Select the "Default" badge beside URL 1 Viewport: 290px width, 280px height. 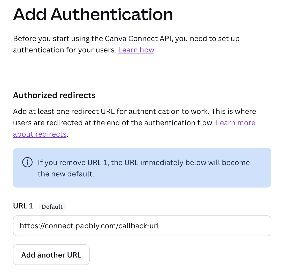coord(52,206)
